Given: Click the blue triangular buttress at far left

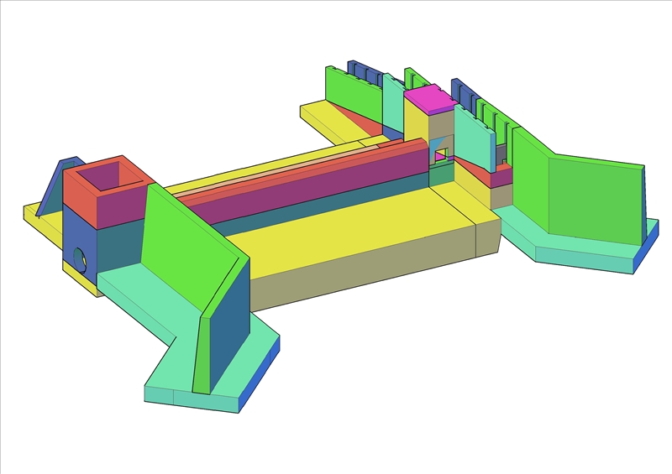Looking at the screenshot, I should click(x=55, y=187).
